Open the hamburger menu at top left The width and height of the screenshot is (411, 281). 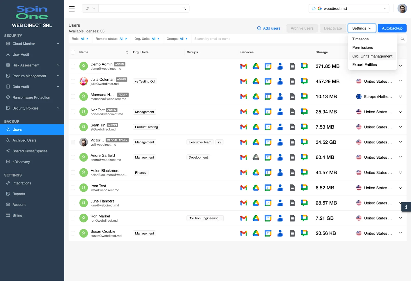tap(71, 8)
